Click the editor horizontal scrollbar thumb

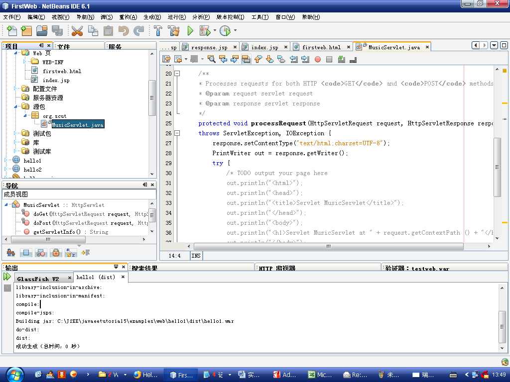[329, 247]
